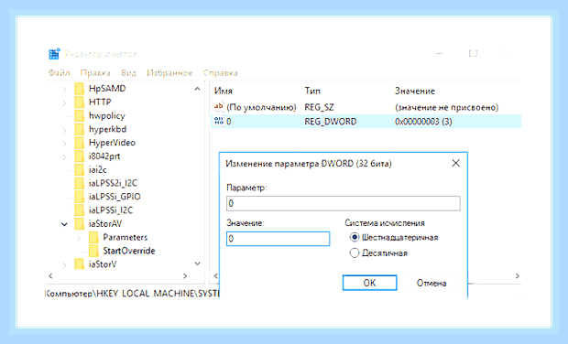Open the Вид menu

pyautogui.click(x=128, y=72)
